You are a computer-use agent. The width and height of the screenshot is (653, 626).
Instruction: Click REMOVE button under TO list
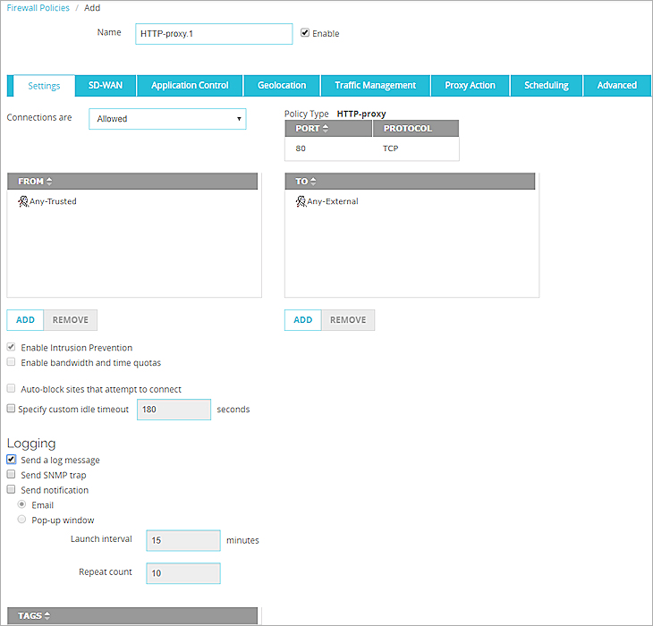coord(348,320)
